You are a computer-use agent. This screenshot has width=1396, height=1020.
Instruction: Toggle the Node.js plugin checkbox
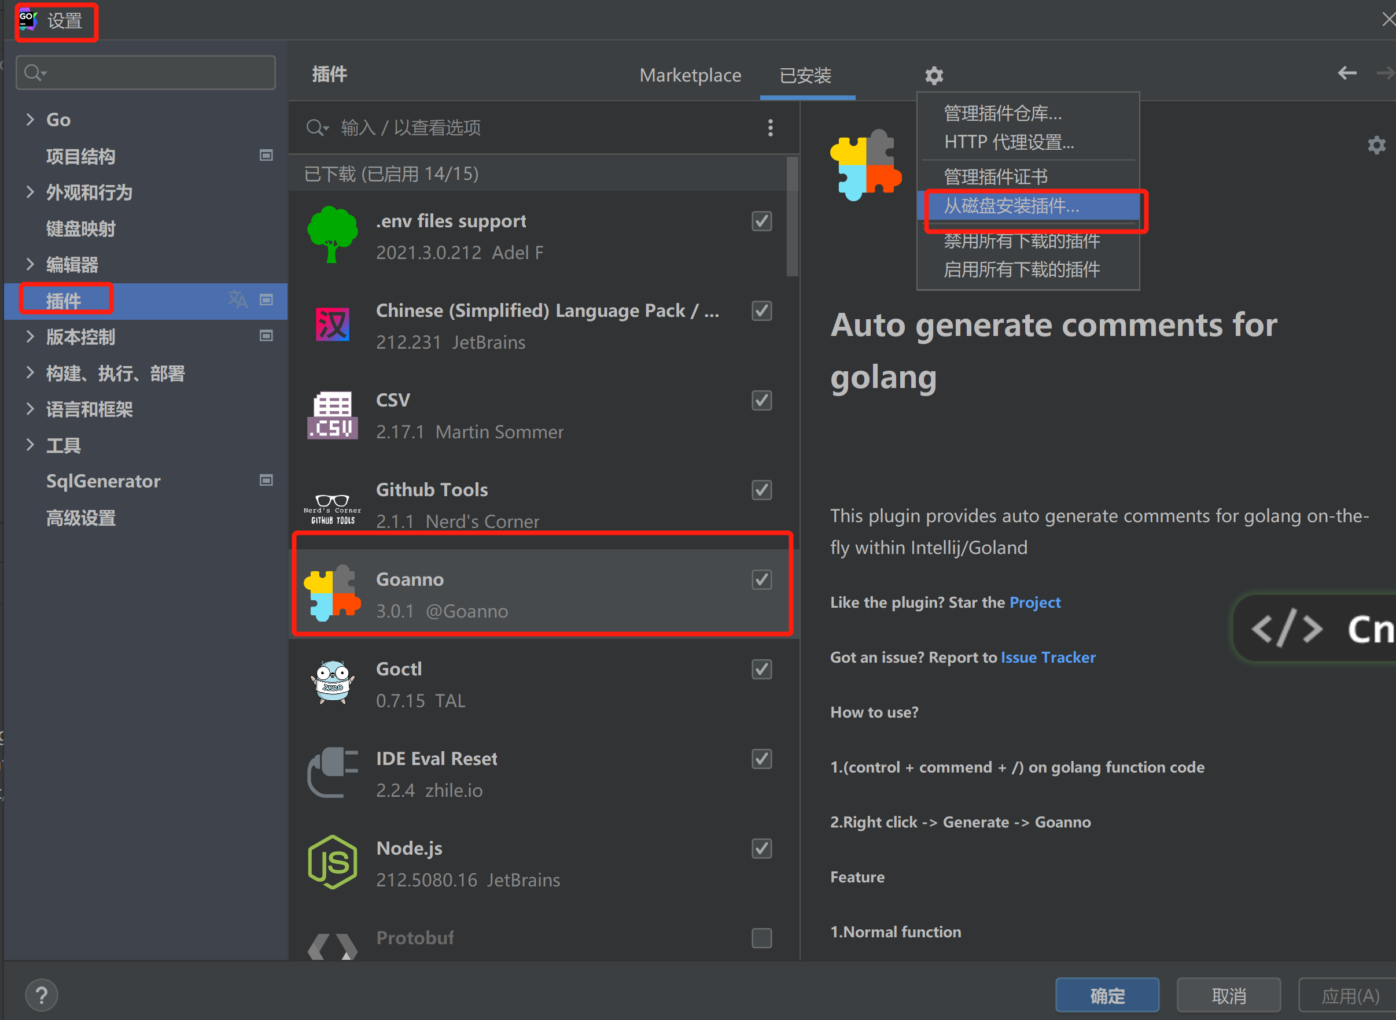click(761, 848)
